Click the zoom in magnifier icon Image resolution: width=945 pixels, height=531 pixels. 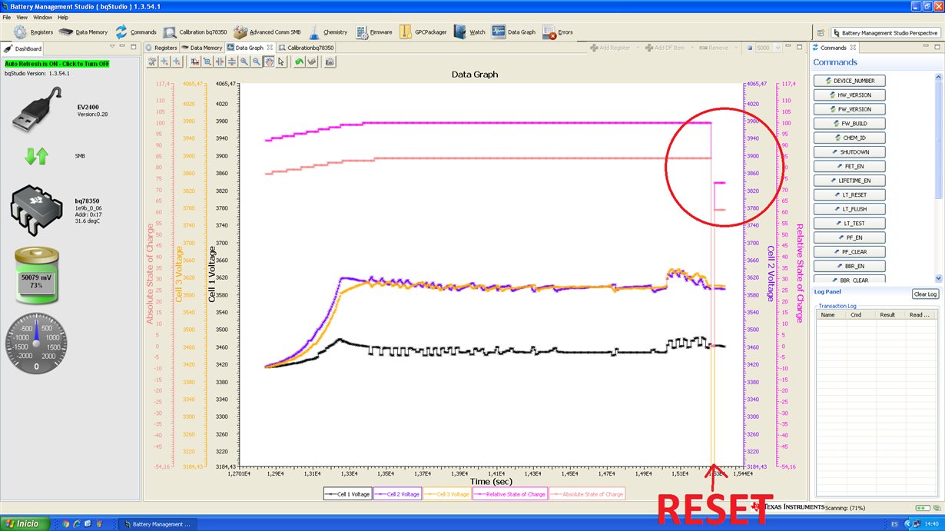[x=244, y=61]
